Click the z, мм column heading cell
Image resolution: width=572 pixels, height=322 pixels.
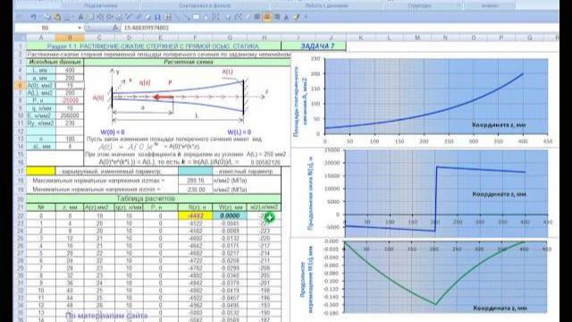(x=70, y=208)
